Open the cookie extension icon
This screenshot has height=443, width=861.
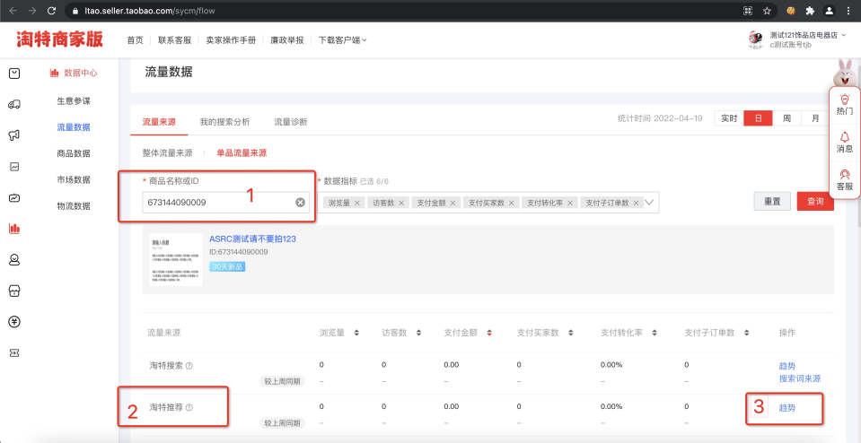[791, 11]
